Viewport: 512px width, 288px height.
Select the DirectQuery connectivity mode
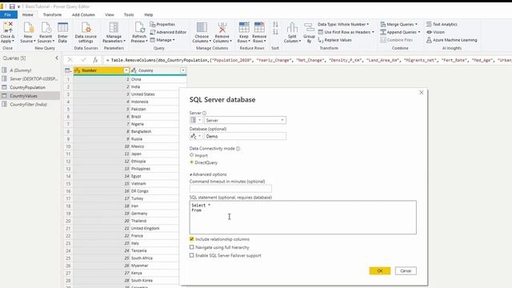point(192,162)
